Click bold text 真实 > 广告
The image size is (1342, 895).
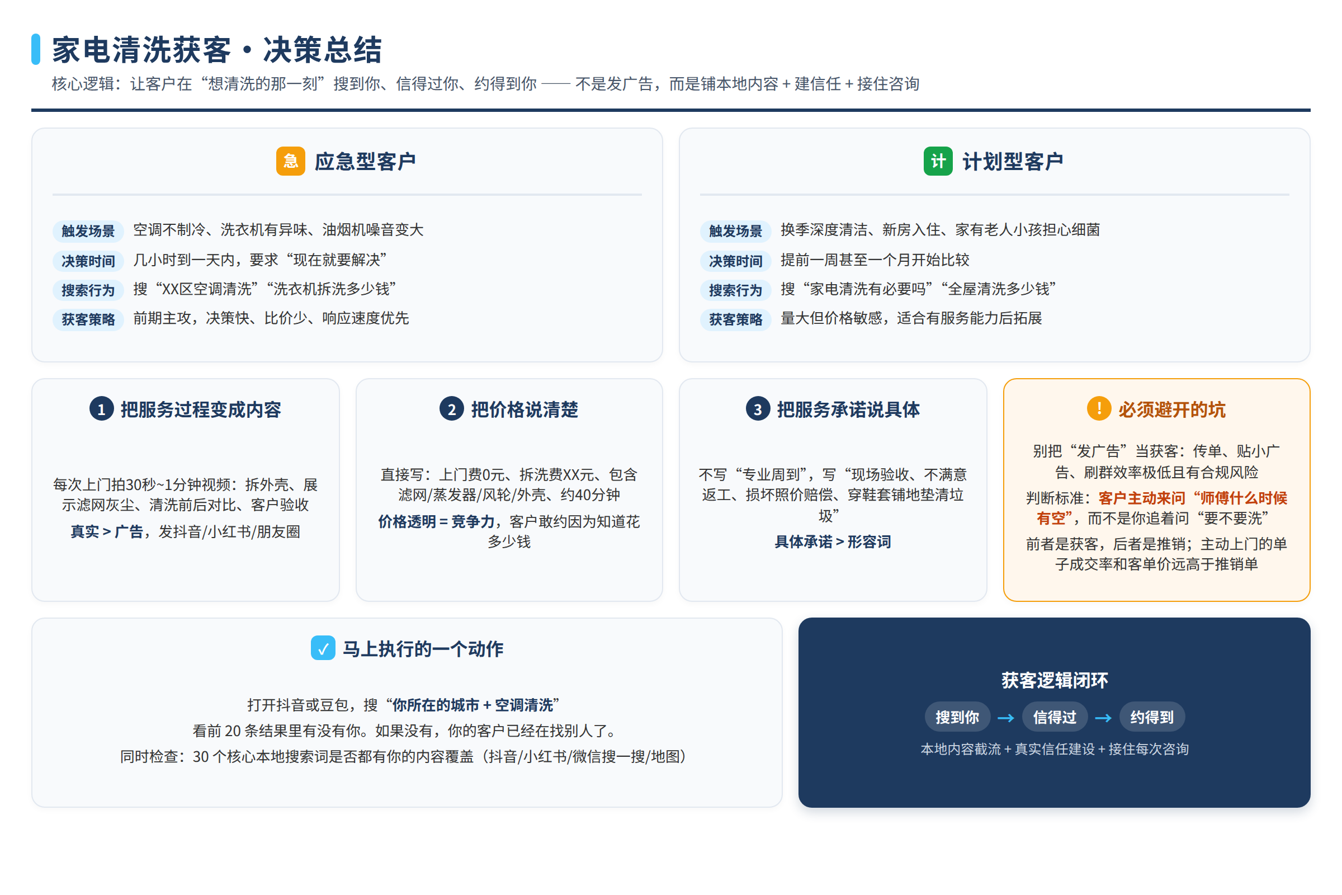[107, 531]
